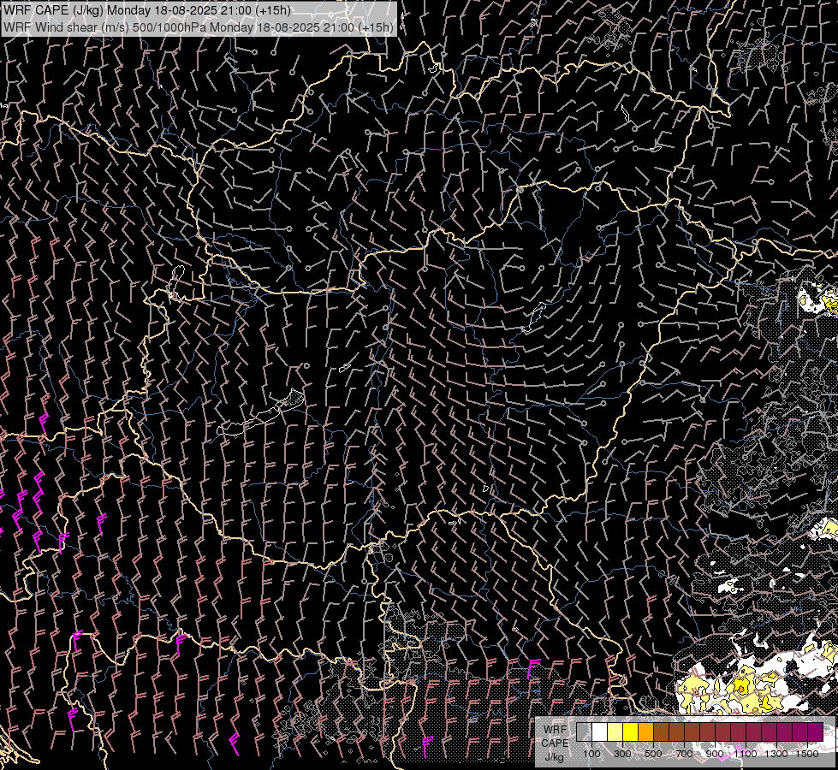838x770 pixels.
Task: Click the gray first swatch in CAPE legend
Action: coord(584,731)
